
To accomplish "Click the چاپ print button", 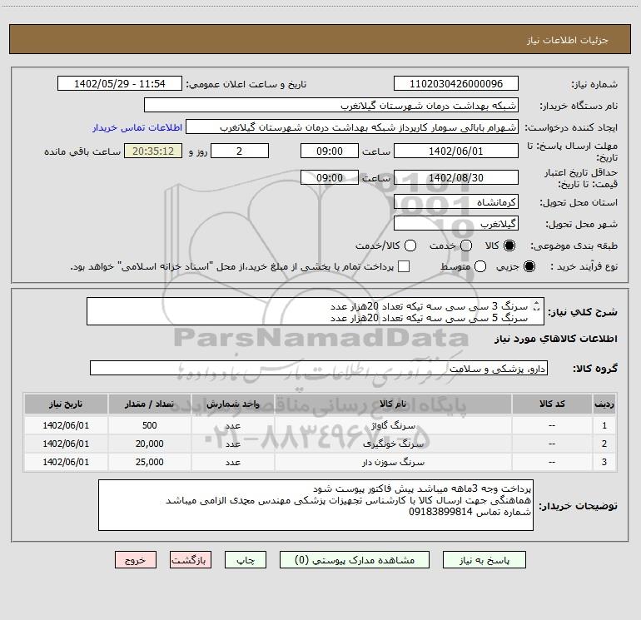I will tap(246, 560).
